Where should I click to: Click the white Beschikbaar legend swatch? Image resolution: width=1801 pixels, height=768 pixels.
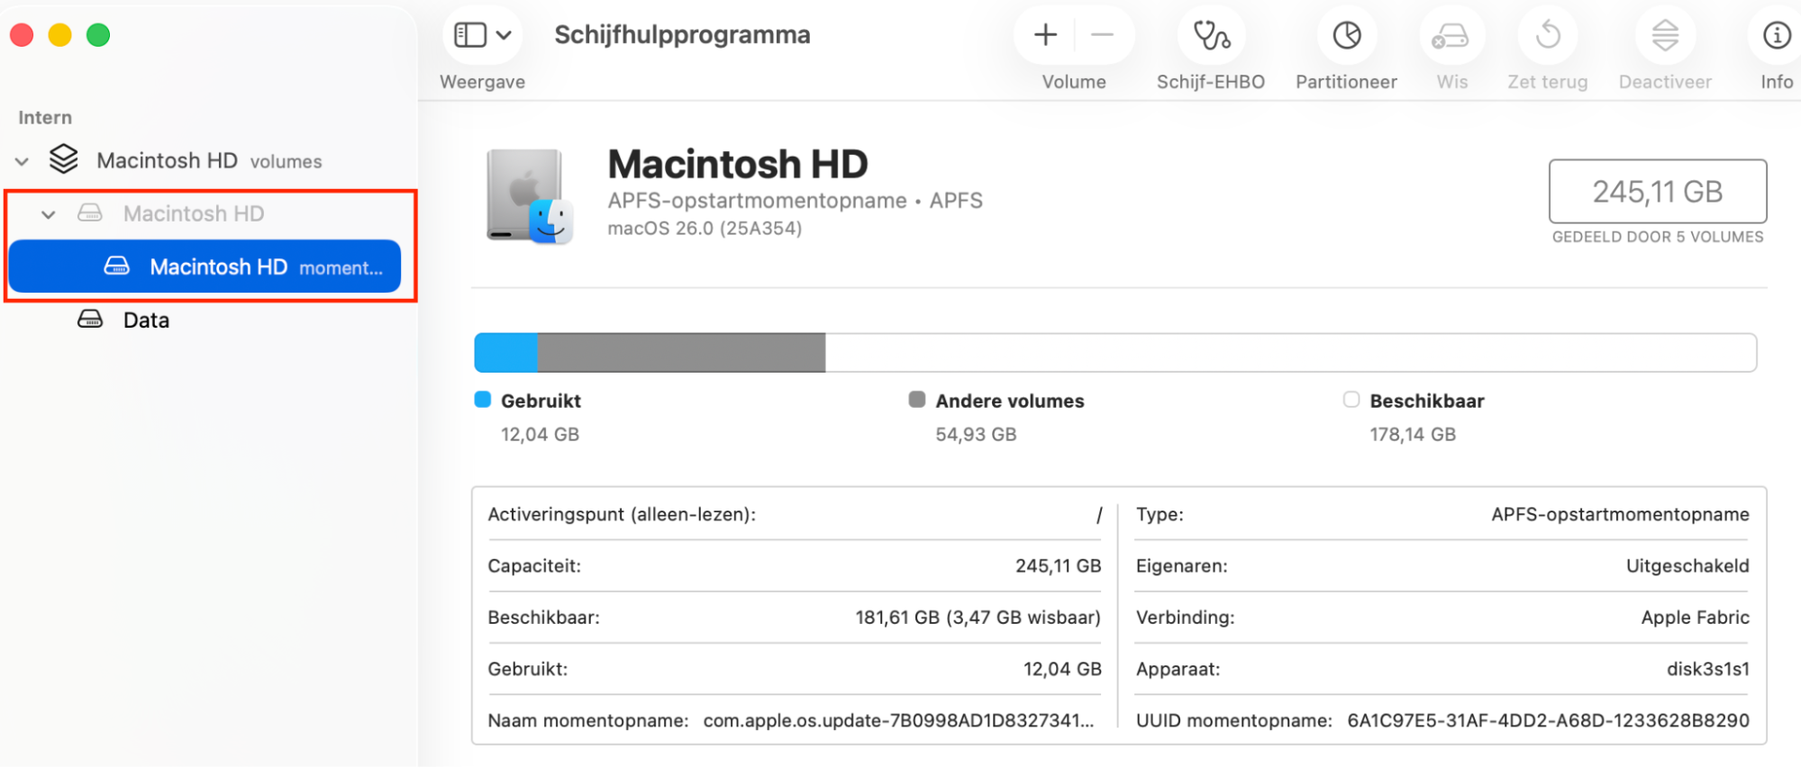pos(1351,400)
